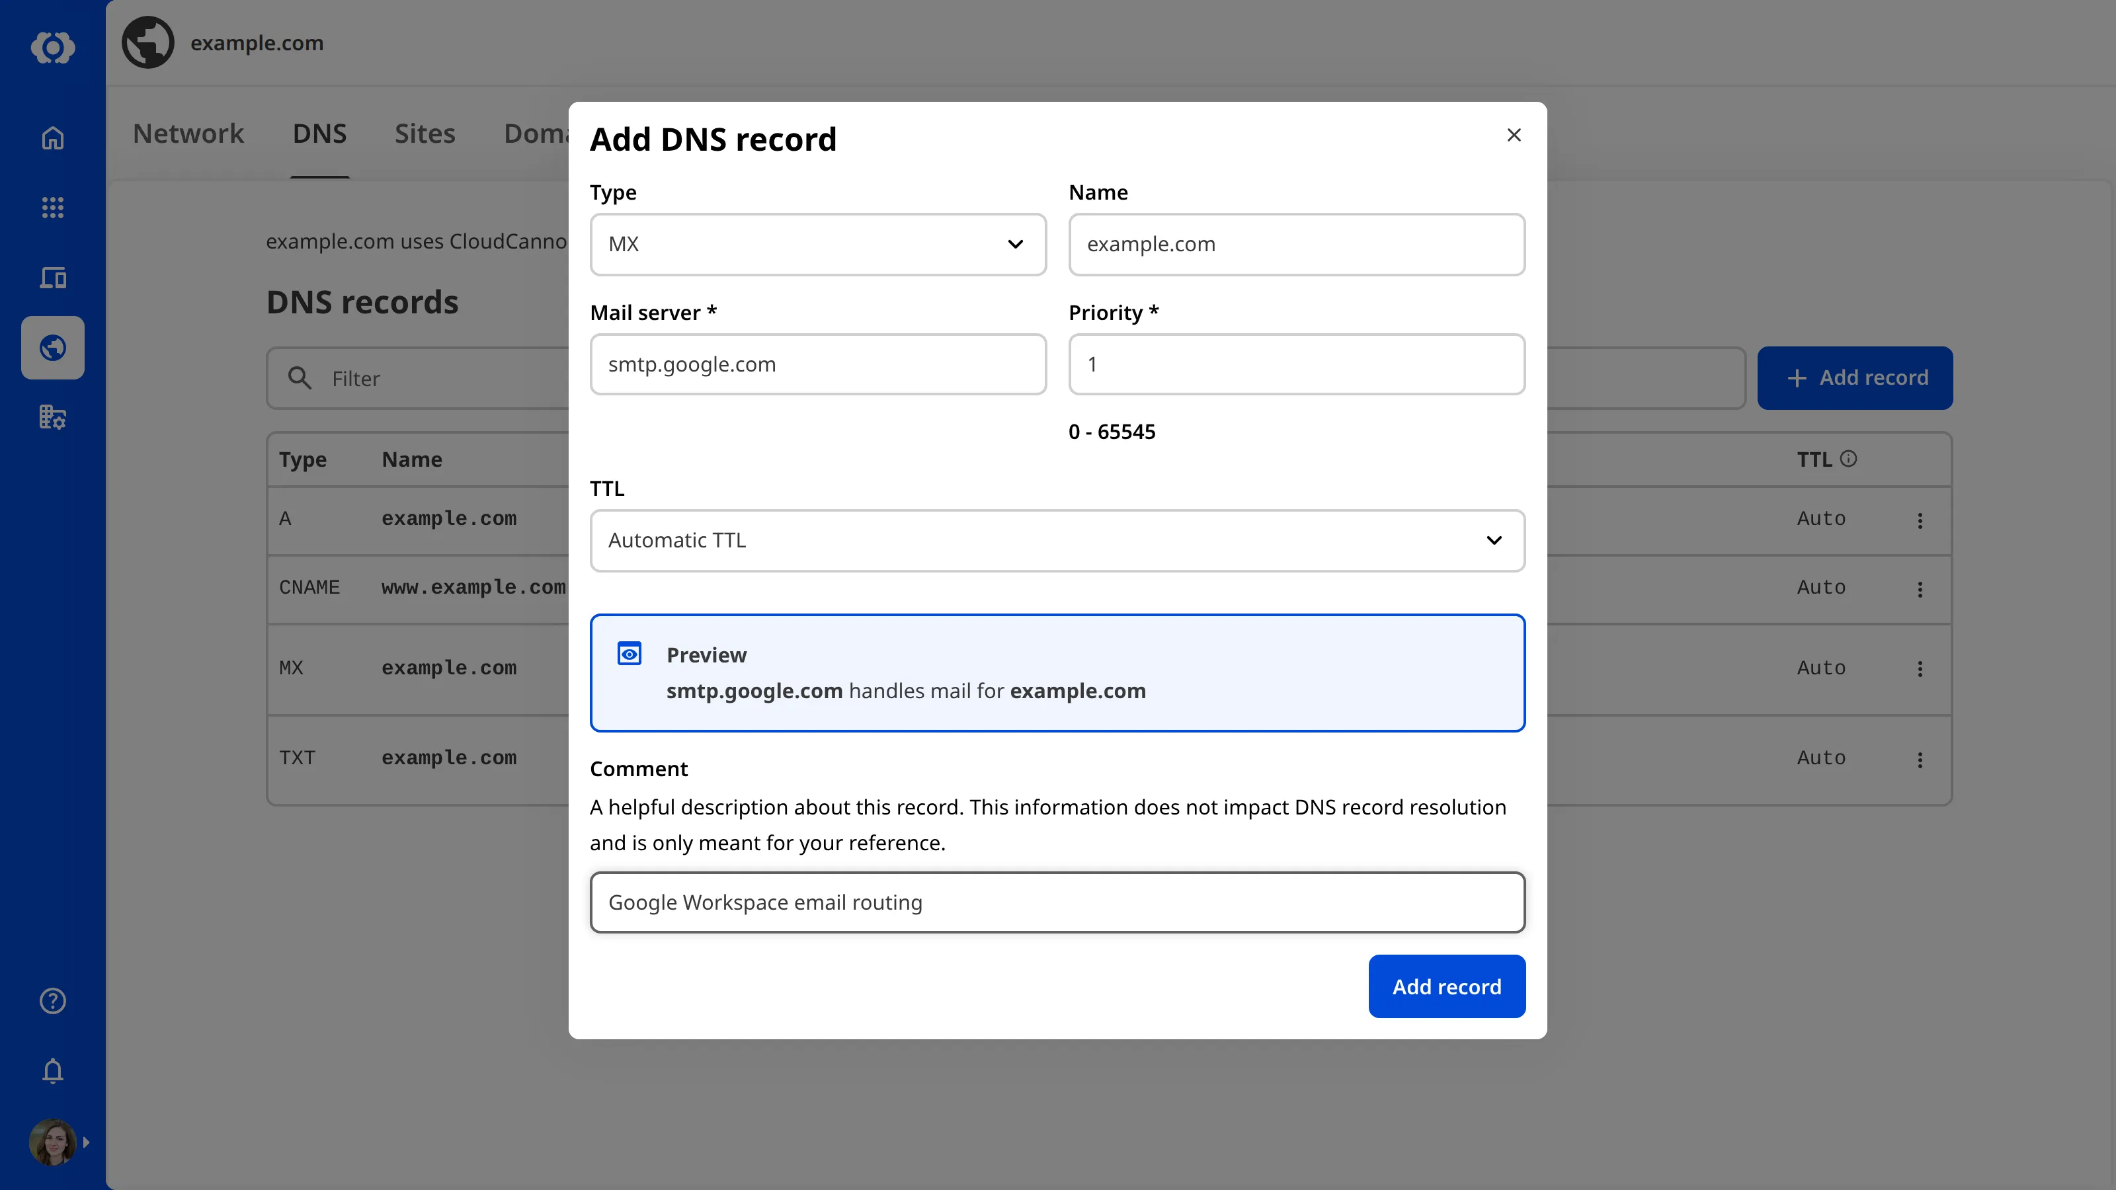2116x1190 pixels.
Task: Open the options menu for MX record row
Action: pos(1920,668)
